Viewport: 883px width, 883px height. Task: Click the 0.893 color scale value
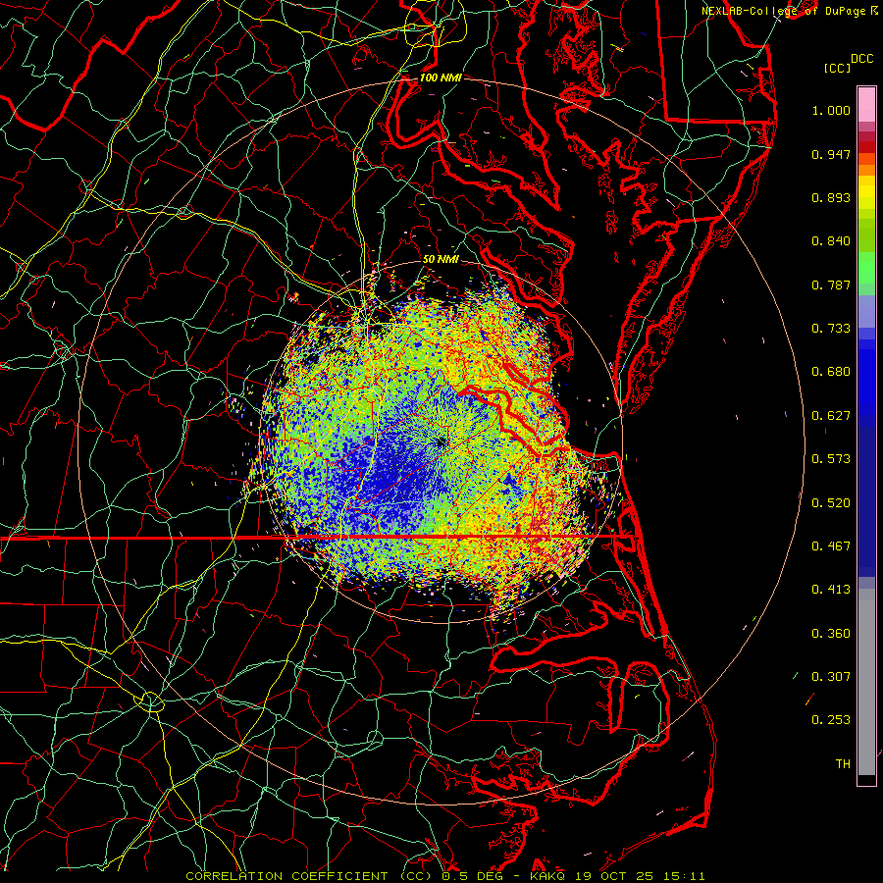pos(831,197)
